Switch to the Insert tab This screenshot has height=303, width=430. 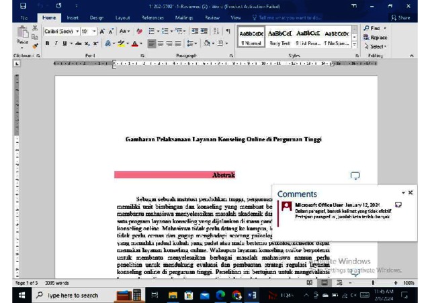click(x=73, y=17)
